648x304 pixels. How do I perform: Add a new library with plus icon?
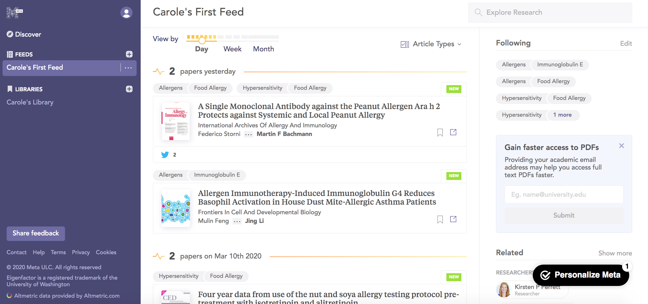129,89
